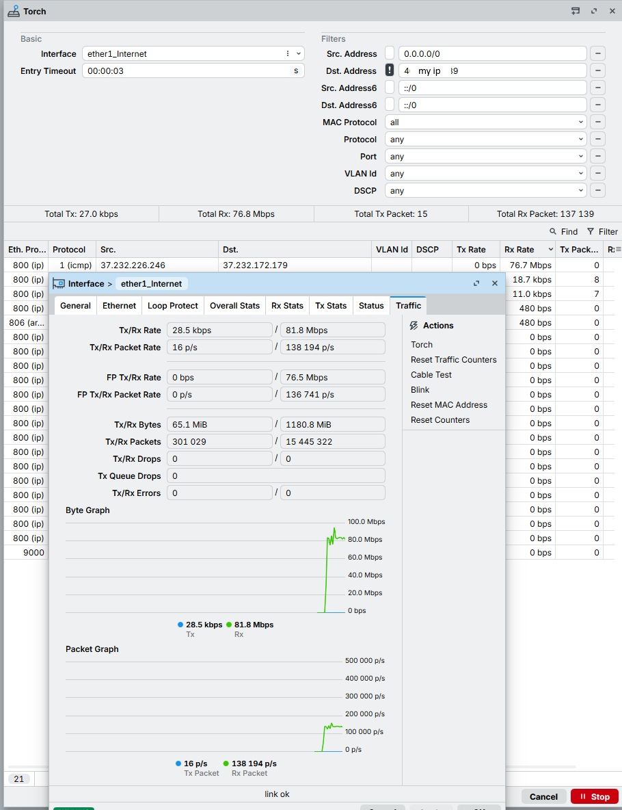The width and height of the screenshot is (622, 810).
Task: Click the Src. column header
Action: click(x=157, y=250)
